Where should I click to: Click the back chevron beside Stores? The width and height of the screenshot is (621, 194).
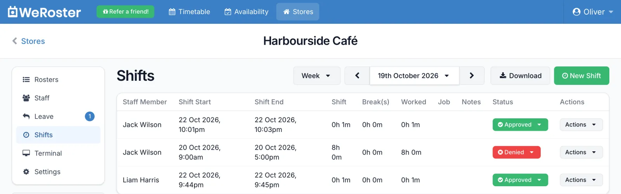coord(15,41)
